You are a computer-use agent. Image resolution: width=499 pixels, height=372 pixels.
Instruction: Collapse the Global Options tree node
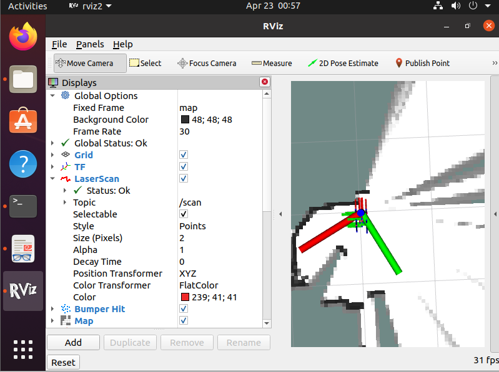[x=53, y=95]
